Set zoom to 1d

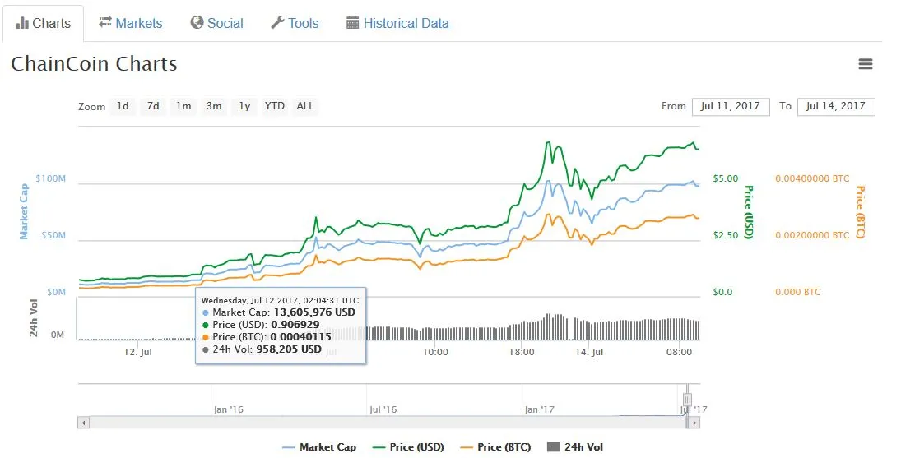pos(123,106)
